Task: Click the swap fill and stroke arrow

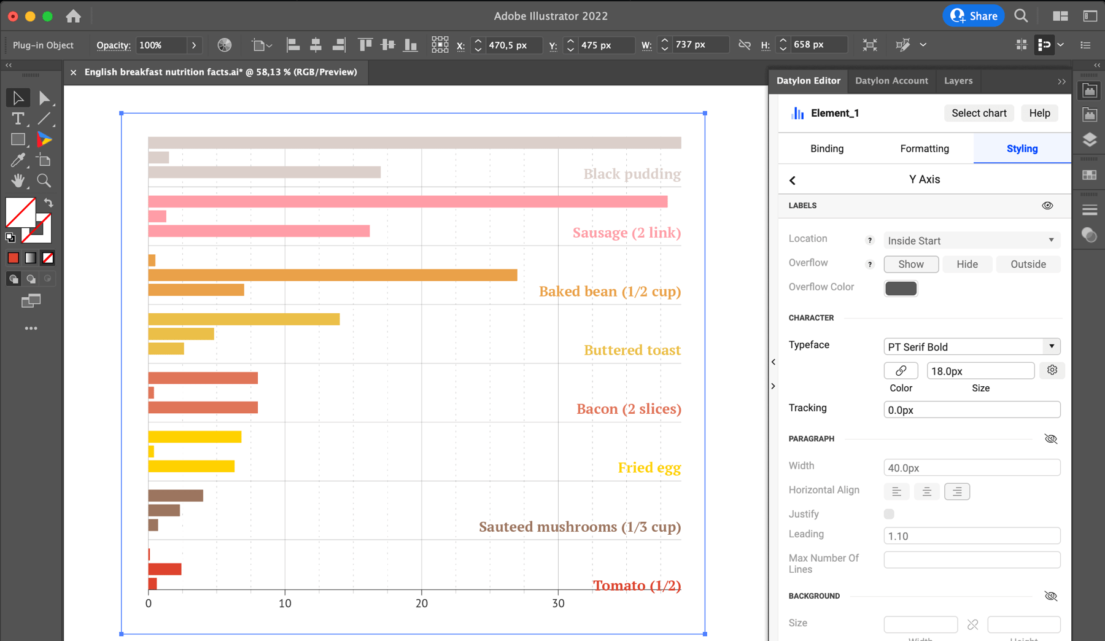Action: [48, 203]
